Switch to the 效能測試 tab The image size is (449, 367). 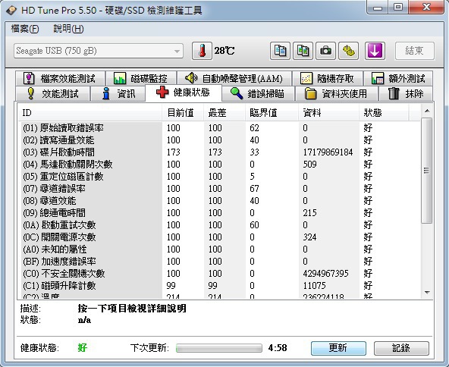(52, 93)
